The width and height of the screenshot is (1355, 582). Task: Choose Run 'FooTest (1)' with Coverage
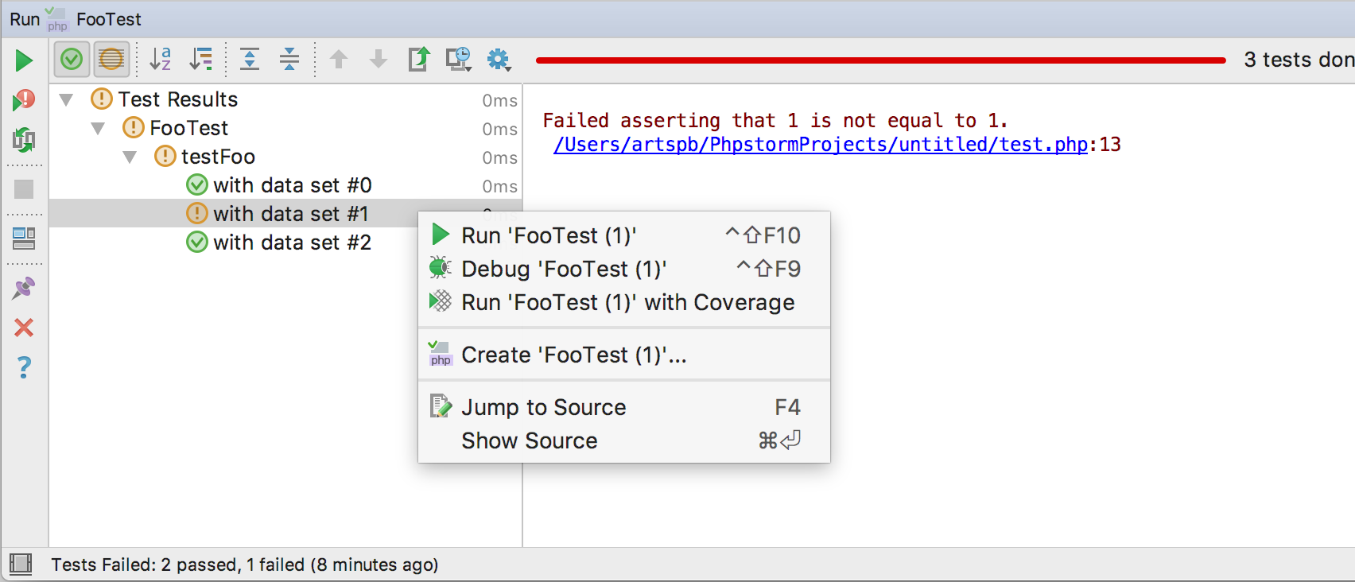pyautogui.click(x=624, y=302)
